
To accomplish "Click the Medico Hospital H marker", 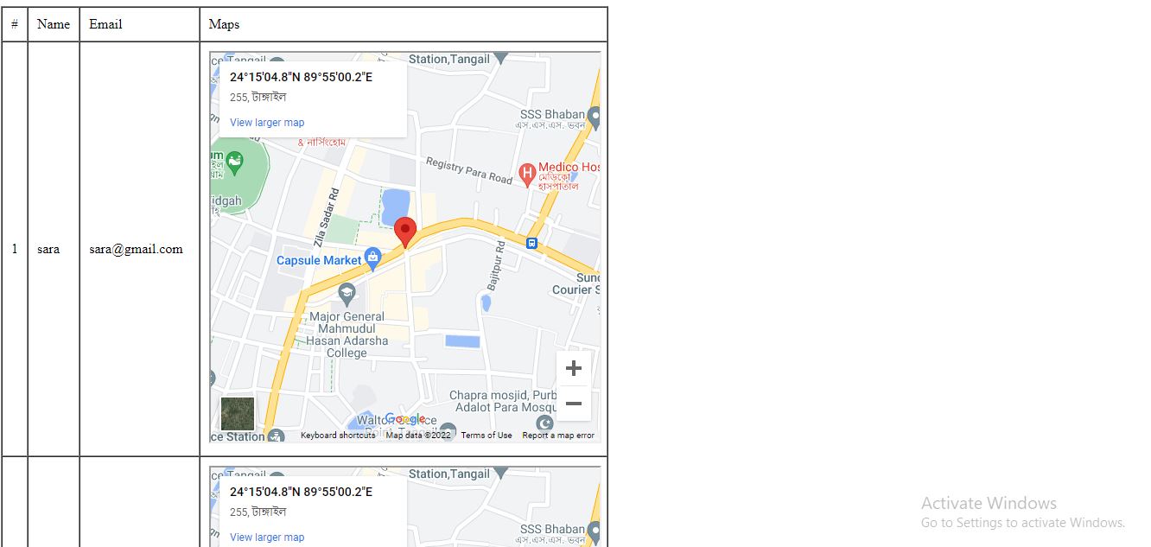I will coord(527,175).
